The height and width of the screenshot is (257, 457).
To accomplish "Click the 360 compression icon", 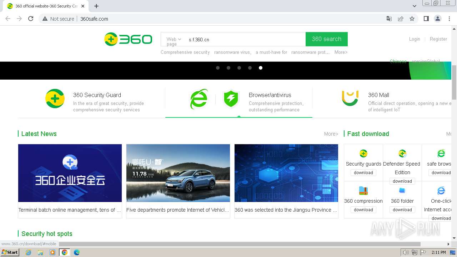I will pyautogui.click(x=363, y=191).
